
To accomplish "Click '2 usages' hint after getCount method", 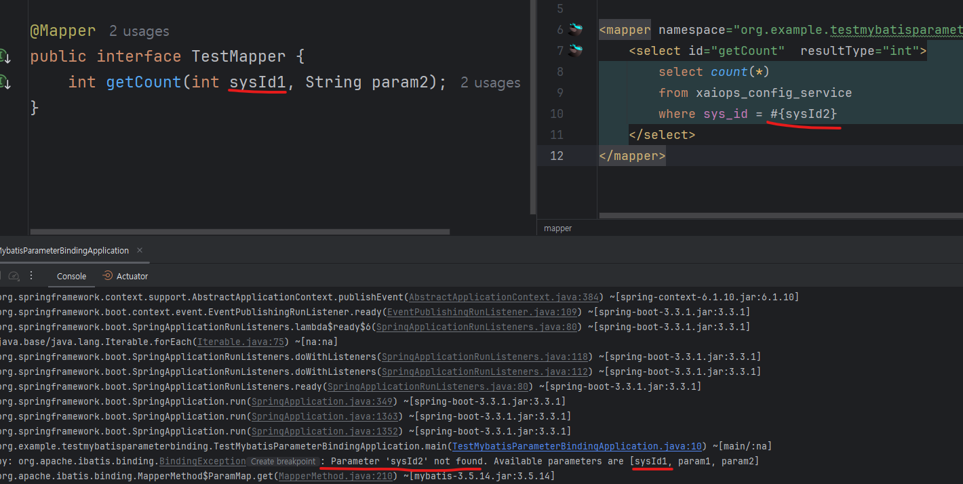I will 490,83.
